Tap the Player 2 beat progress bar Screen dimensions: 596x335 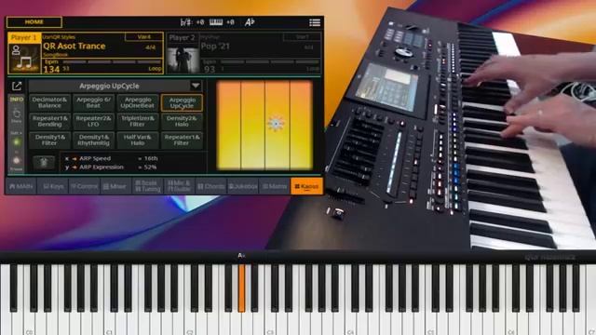coord(270,61)
